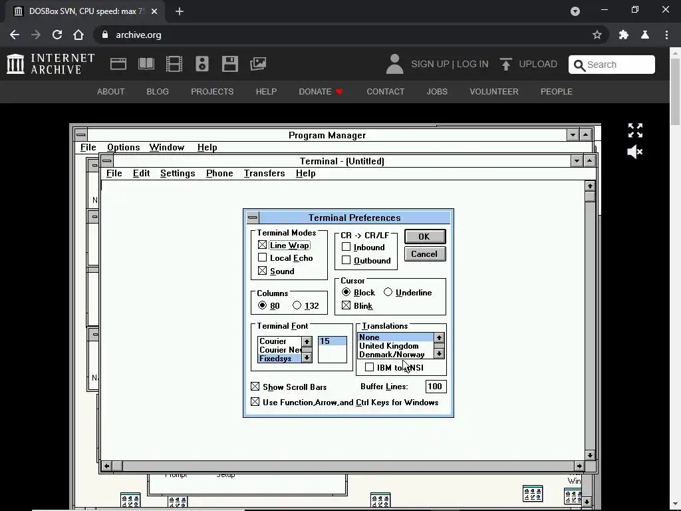Click the upload arrow icon
Screen dimensions: 681x511
tap(505, 65)
